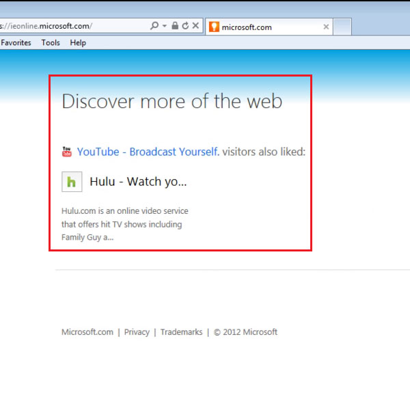
Task: Click the Discover more of the web heading
Action: [172, 101]
